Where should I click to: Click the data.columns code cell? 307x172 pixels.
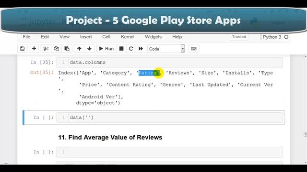pyautogui.click(x=169, y=62)
